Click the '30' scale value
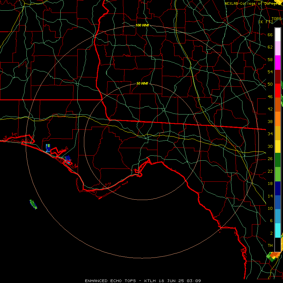This screenshot has height=283, width=283. pyautogui.click(x=270, y=146)
